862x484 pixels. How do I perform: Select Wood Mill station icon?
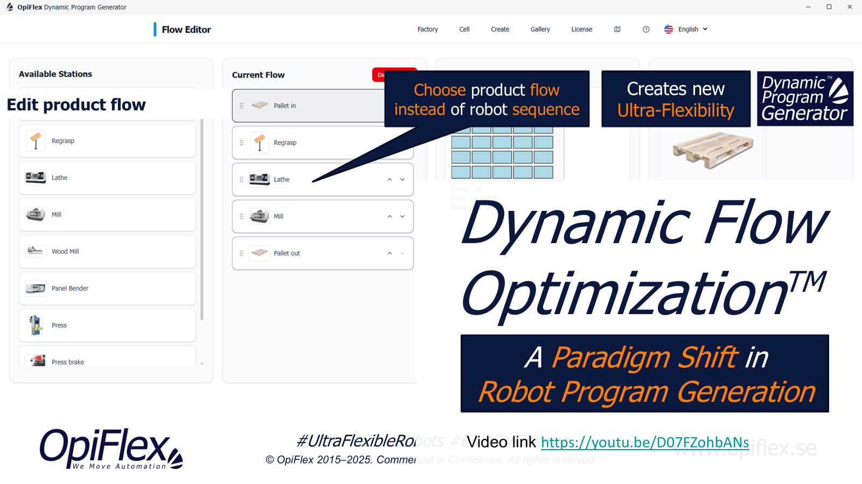click(x=36, y=251)
